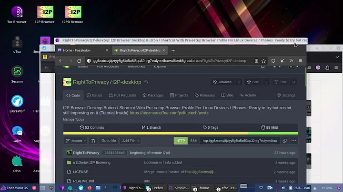343x192 pixels.
Task: Open the Issues repository tab
Action: (x=94, y=96)
